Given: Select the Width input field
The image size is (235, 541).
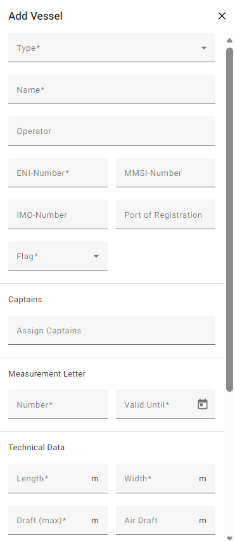Looking at the screenshot, I should click(165, 479).
